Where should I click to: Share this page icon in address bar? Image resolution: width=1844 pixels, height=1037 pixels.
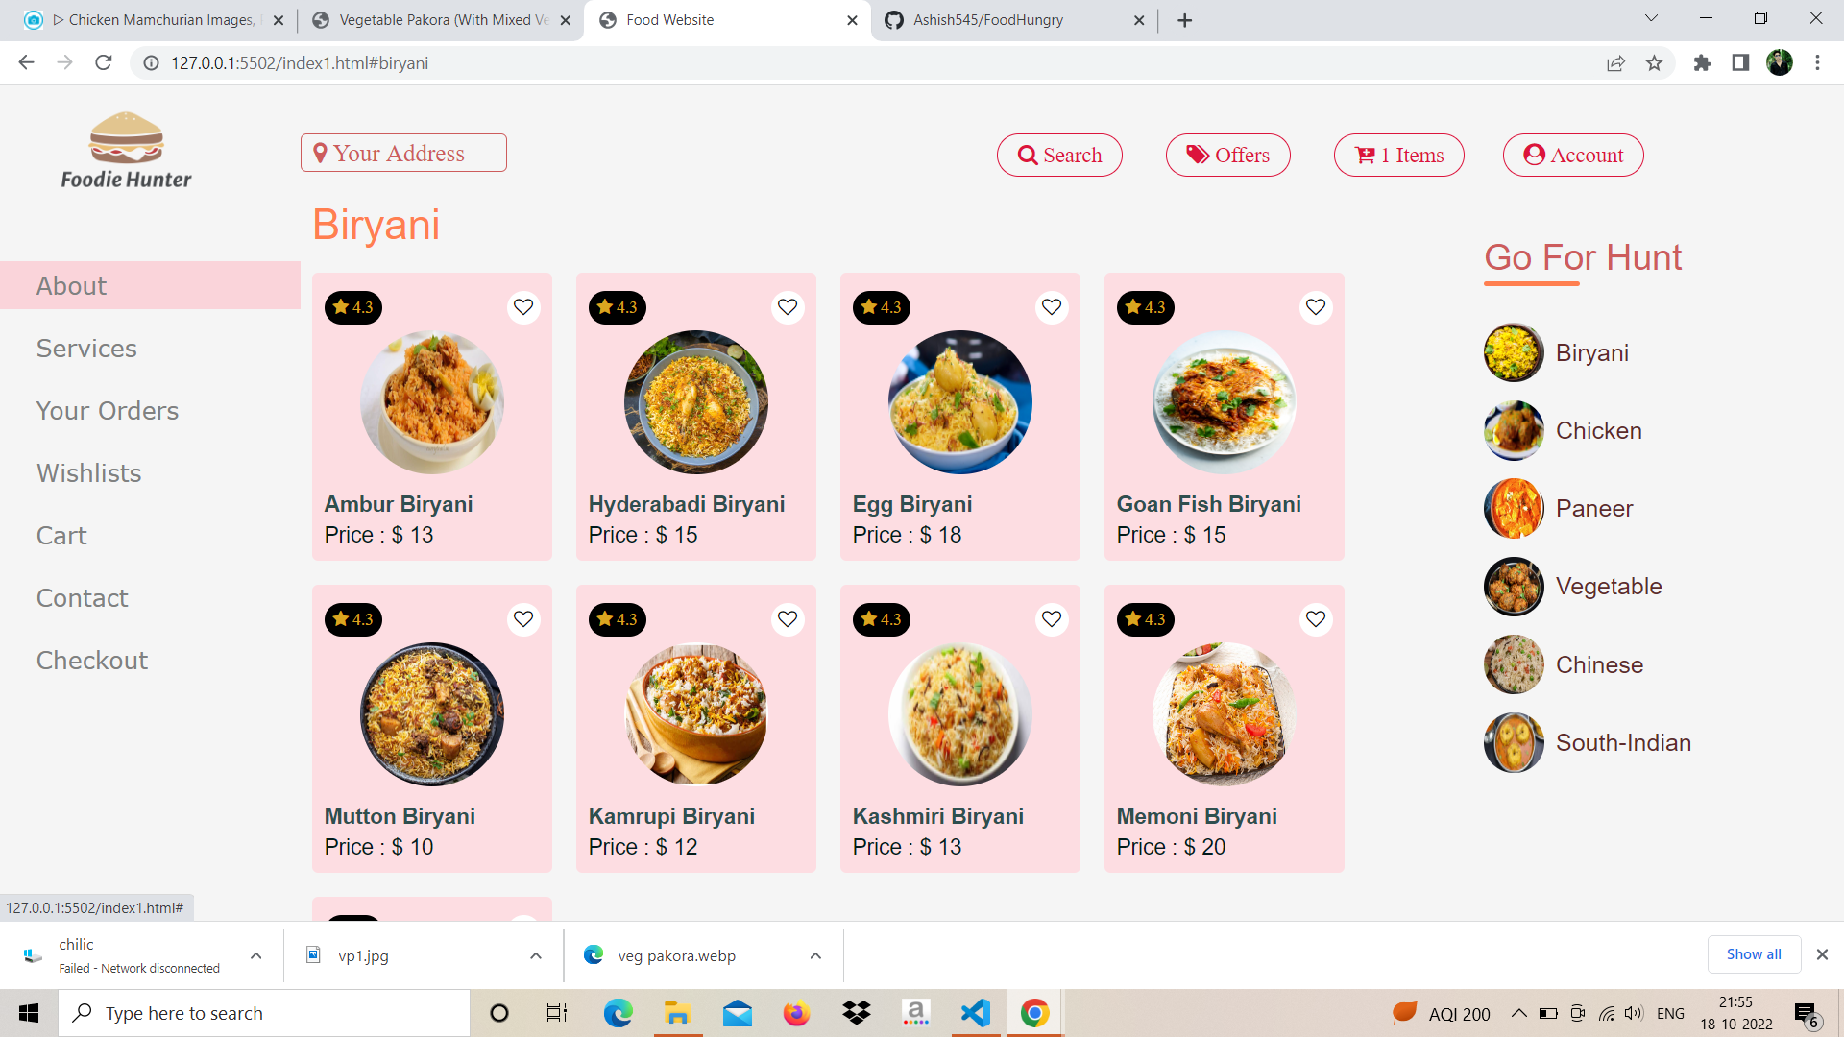1615,63
